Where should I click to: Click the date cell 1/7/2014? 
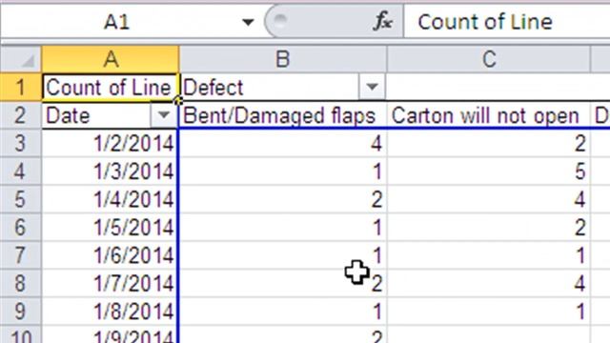tap(111, 283)
